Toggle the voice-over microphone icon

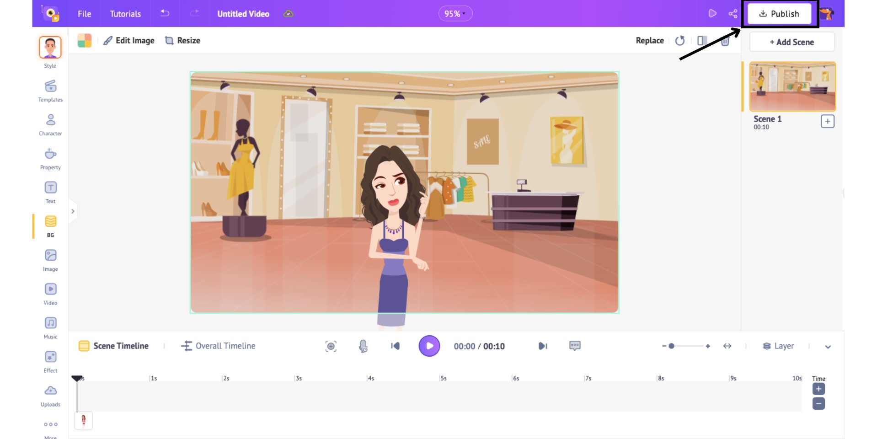[363, 346]
